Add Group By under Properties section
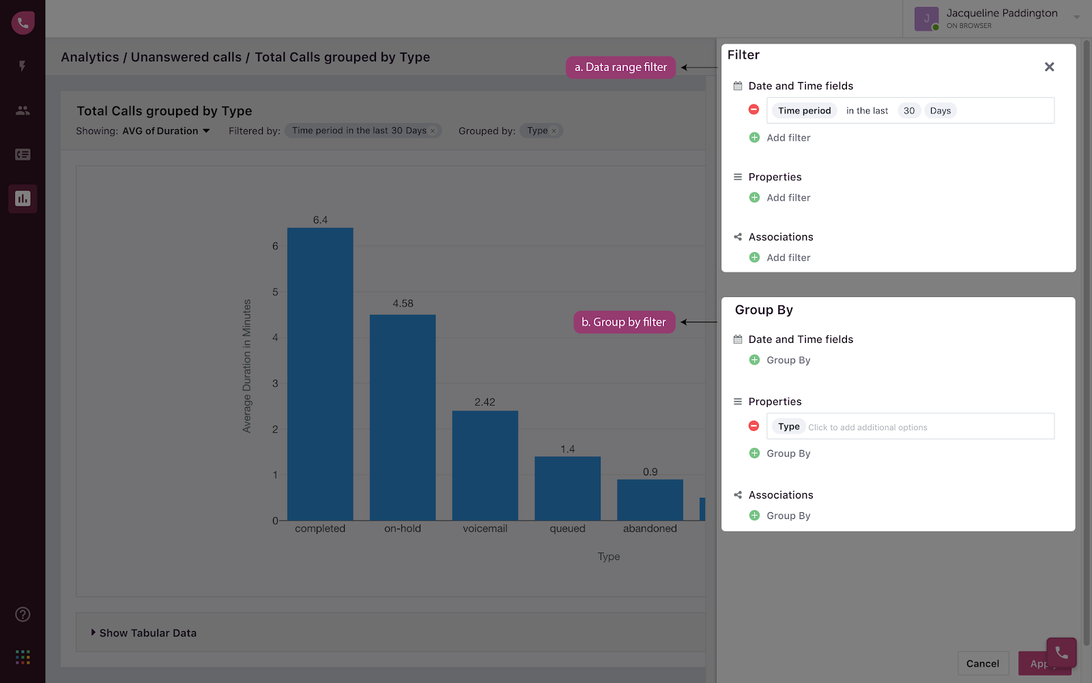 click(x=788, y=453)
